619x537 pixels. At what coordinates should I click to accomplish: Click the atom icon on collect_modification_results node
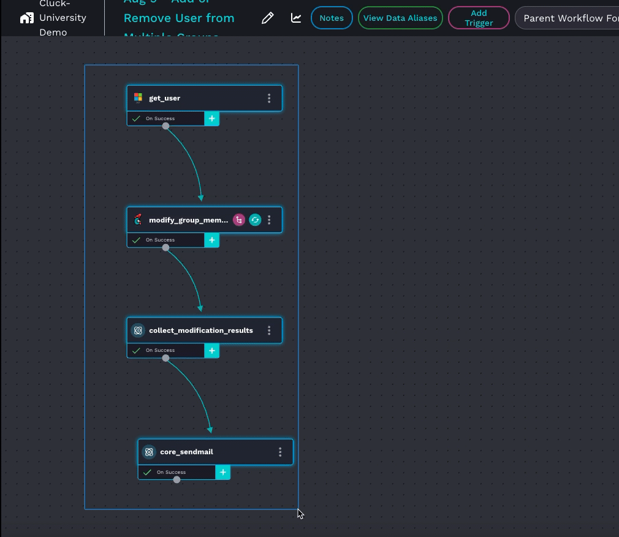pos(139,330)
